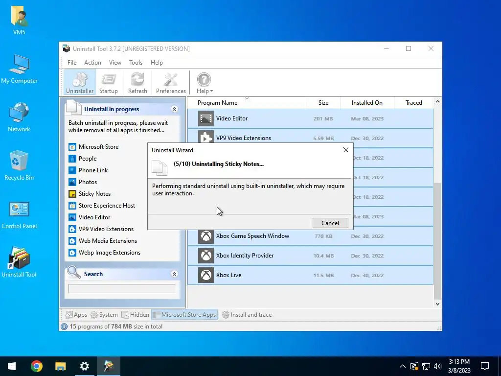Viewport: 501px width, 376px height.
Task: Open the Help dropdown in toolbar
Action: coord(204,83)
